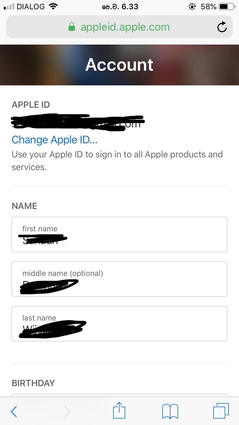Screen dimensions: 239x425
Task: Tap the appleid.apple.com address bar
Action: [x=125, y=27]
